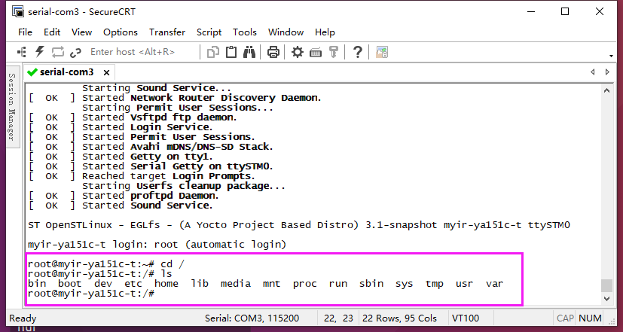This screenshot has height=332, width=623.
Task: Click the key-shaped public key icon
Action: [x=334, y=52]
